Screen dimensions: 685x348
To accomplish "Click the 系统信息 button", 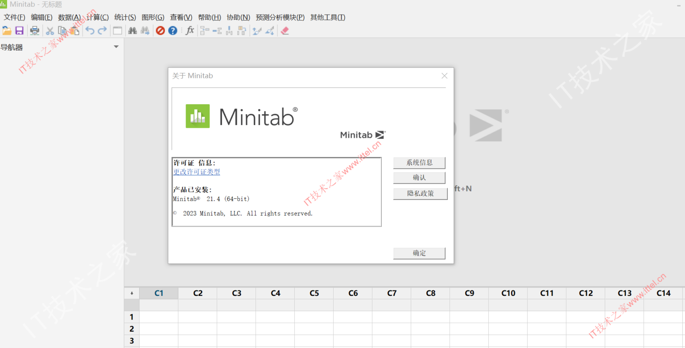I will click(419, 162).
